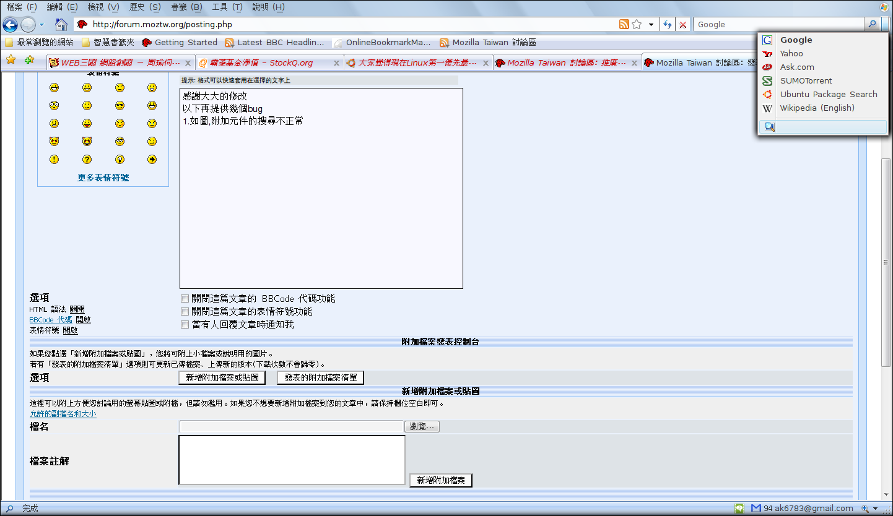893x516 pixels.
Task: Click the find magnifier icon in status bar
Action: pyautogui.click(x=10, y=509)
